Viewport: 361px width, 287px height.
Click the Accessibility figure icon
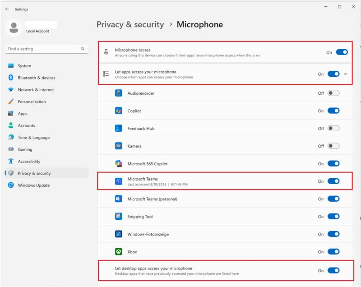(11, 161)
